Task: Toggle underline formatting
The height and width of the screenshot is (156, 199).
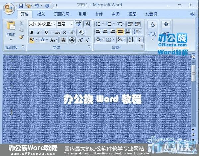Action: tap(46, 32)
